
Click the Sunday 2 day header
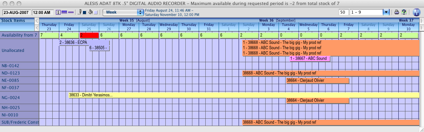click(x=249, y=27)
